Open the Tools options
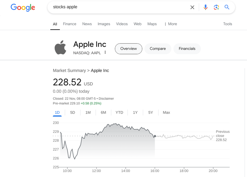The width and height of the screenshot is (247, 177). click(228, 24)
